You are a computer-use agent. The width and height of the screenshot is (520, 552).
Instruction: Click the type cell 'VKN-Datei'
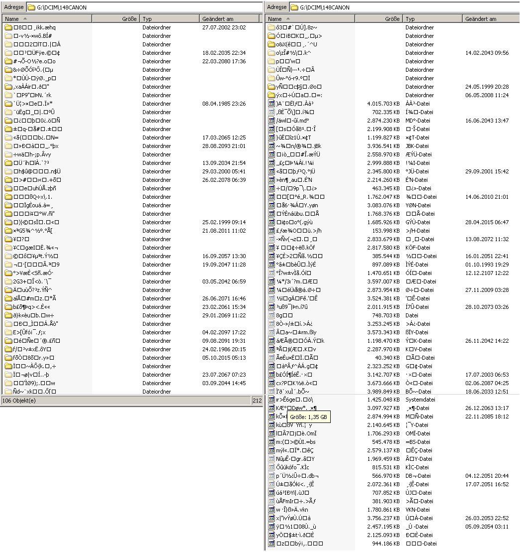[x=417, y=510]
